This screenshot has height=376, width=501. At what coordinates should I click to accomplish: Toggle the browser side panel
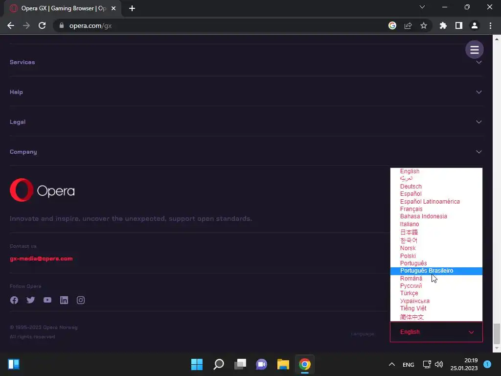click(x=459, y=25)
